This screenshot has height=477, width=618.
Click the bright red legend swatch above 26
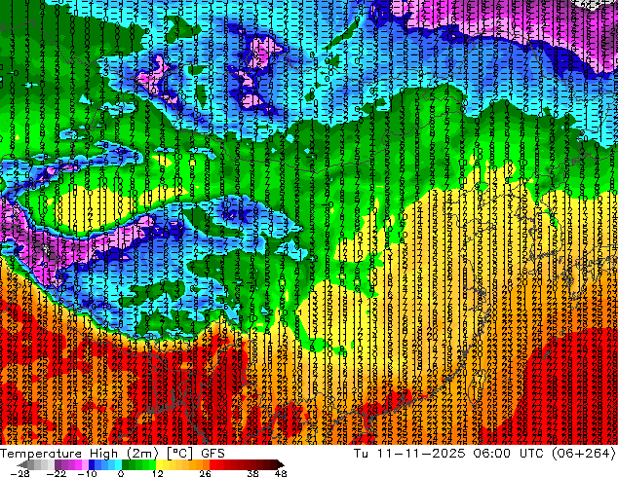[212, 464]
